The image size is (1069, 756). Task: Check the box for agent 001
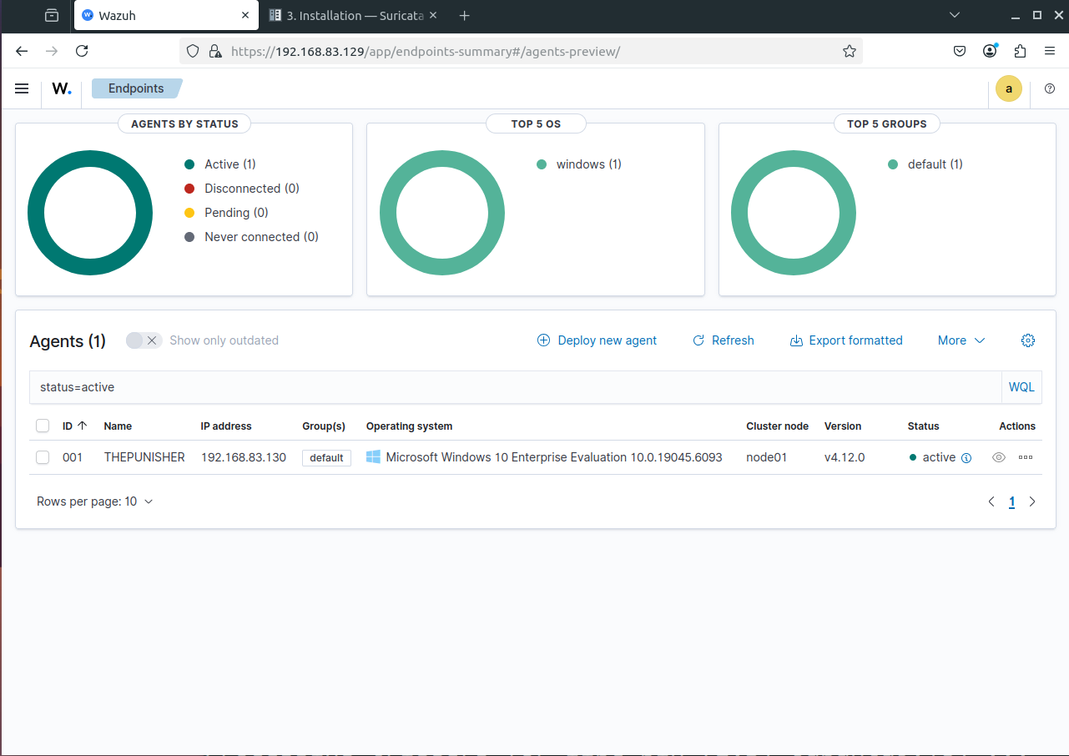pyautogui.click(x=43, y=457)
